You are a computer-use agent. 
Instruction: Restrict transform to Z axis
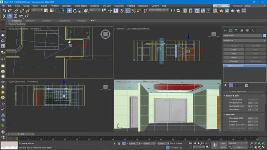(15, 16)
